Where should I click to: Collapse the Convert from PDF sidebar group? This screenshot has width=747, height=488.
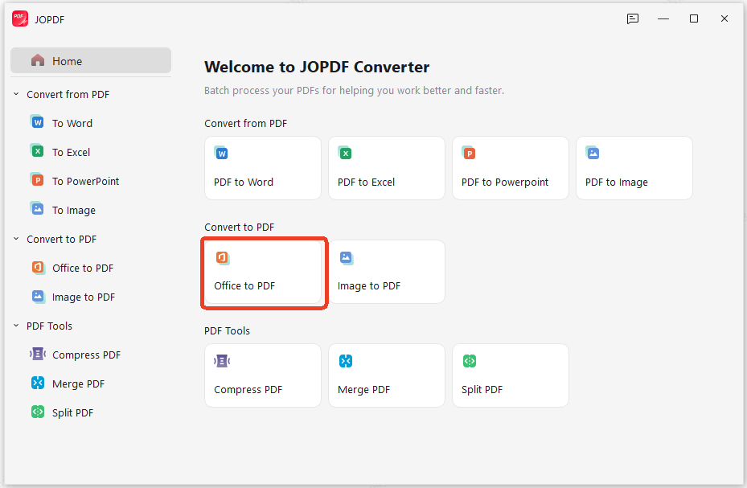coord(16,94)
